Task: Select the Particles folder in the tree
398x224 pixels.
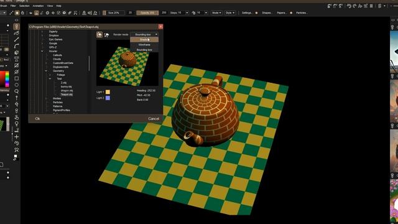Action: pos(58,102)
